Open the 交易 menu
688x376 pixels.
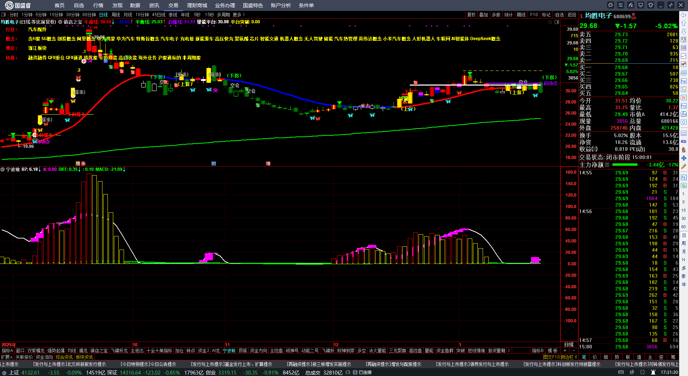click(173, 5)
